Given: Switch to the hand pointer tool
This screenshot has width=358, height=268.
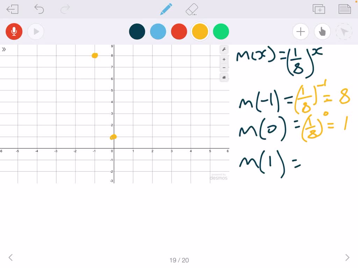Looking at the screenshot, I should (322, 31).
